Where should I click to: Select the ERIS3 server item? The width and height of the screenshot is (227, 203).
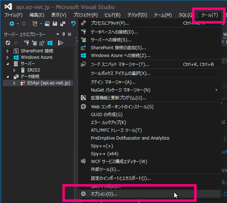[x=34, y=70]
